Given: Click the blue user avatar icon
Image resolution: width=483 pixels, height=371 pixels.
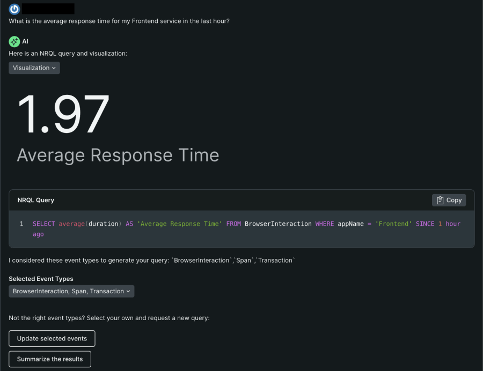Looking at the screenshot, I should click(14, 9).
